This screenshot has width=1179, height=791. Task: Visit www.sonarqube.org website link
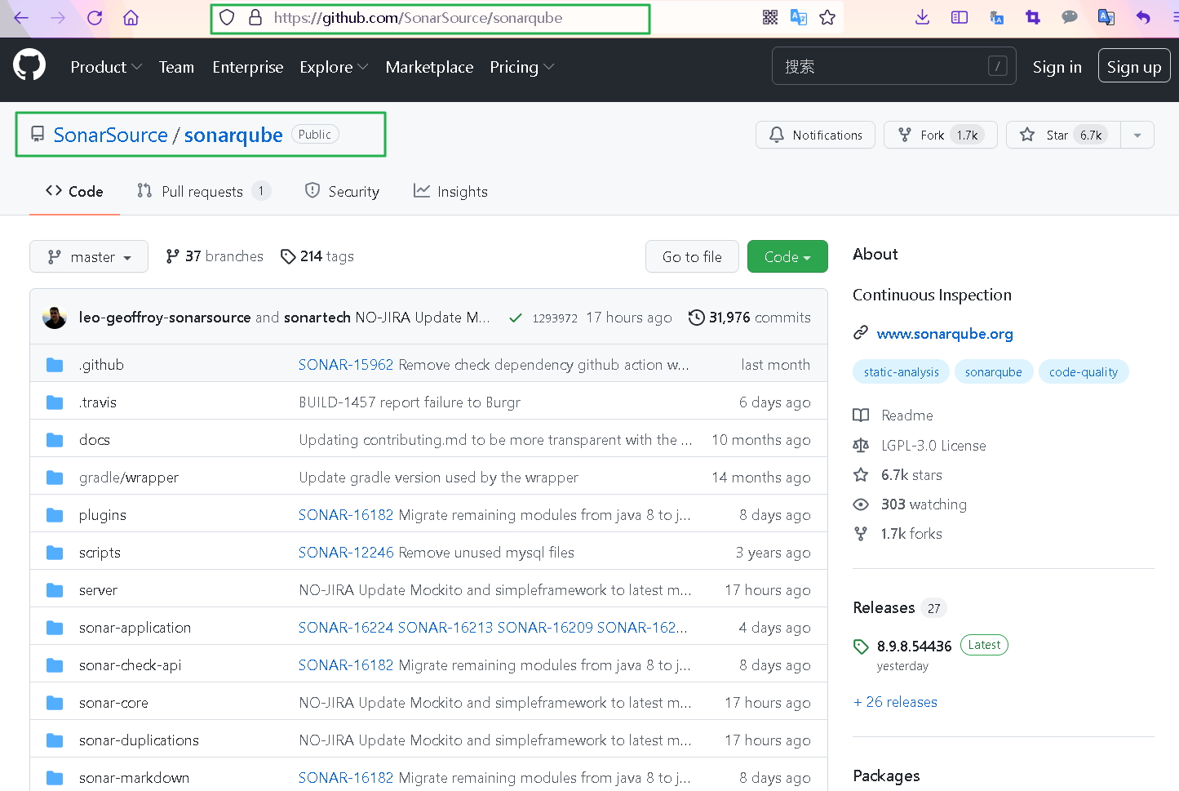point(945,333)
